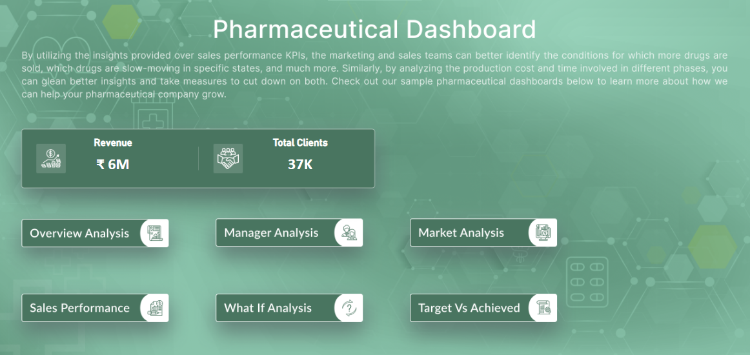This screenshot has height=355, width=750.
Task: Launch the What If Analysis view
Action: 268,308
